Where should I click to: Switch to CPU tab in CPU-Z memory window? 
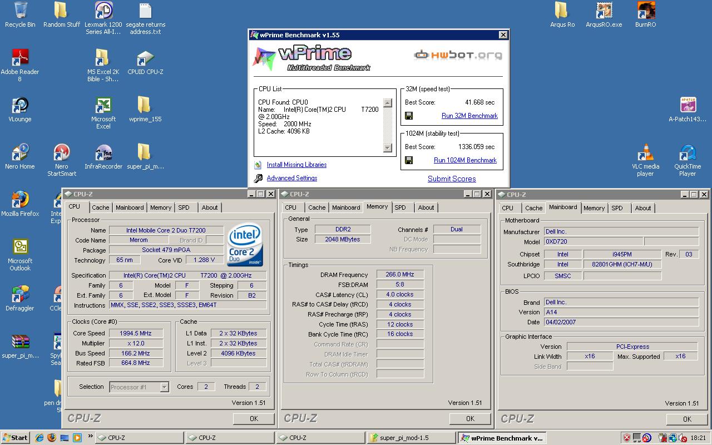pyautogui.click(x=290, y=207)
